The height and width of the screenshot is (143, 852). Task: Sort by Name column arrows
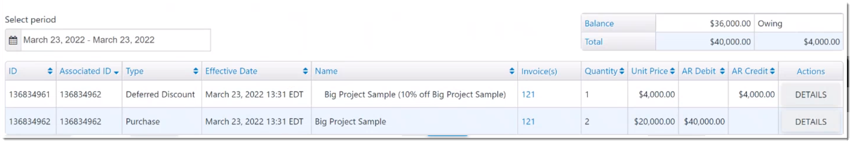[x=512, y=71]
